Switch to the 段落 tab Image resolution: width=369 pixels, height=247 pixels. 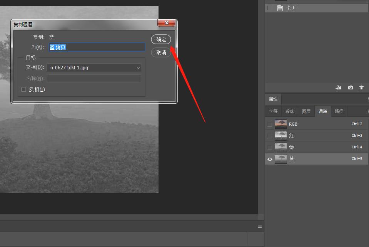pos(290,111)
